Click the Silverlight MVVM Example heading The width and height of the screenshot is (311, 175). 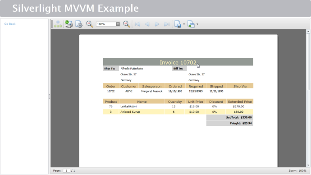pyautogui.click(x=76, y=8)
